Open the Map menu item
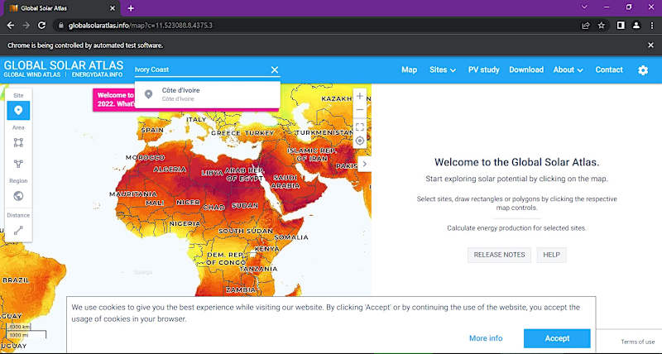 409,70
